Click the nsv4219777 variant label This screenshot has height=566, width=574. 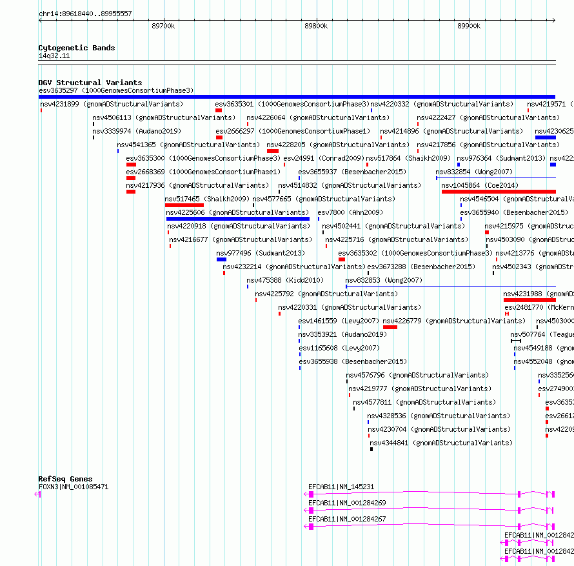click(x=420, y=389)
